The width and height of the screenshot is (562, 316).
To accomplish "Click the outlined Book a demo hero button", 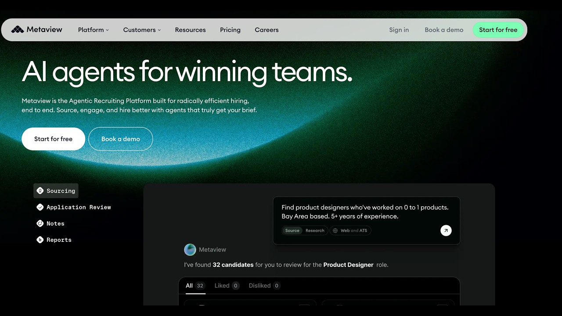I will (121, 139).
